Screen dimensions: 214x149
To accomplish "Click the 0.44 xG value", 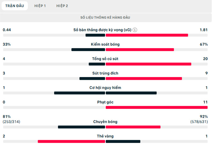I will (x=7, y=30).
